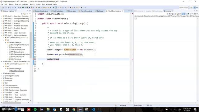Open Display Selected Console dropdown arrow
This screenshot has width=199, height=112.
click(x=193, y=14)
